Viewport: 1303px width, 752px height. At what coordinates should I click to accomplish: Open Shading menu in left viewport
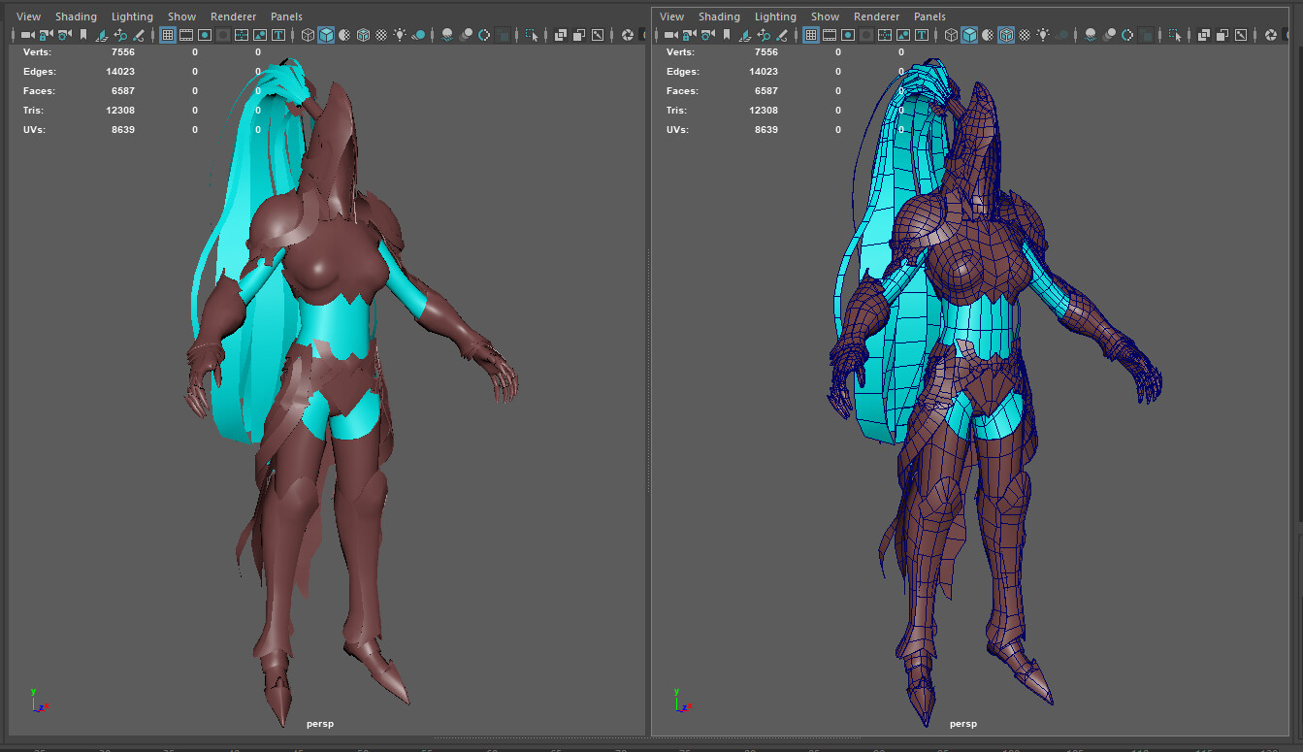click(76, 16)
